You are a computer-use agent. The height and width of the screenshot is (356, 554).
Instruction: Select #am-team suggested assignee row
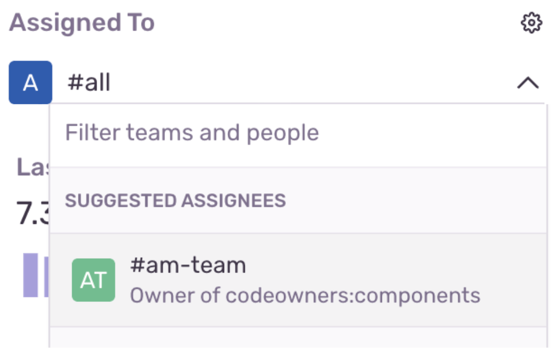tap(298, 280)
